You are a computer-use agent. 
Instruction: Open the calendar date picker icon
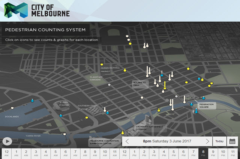tap(232, 141)
